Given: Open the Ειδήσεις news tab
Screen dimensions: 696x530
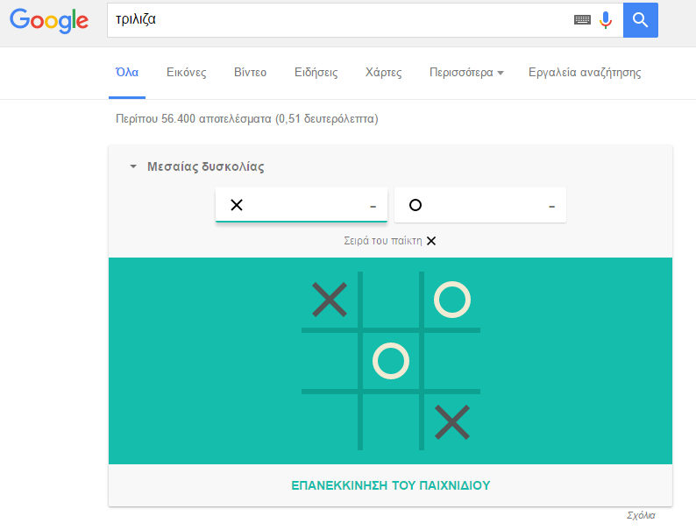Looking at the screenshot, I should [316, 73].
